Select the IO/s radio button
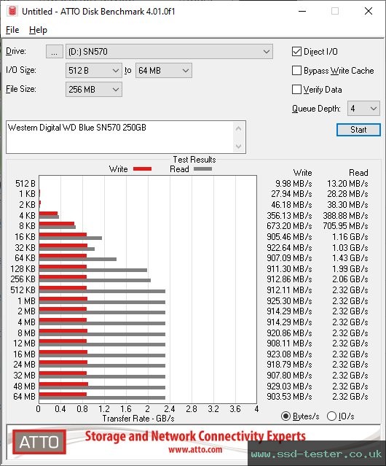386x466 pixels. tap(331, 416)
